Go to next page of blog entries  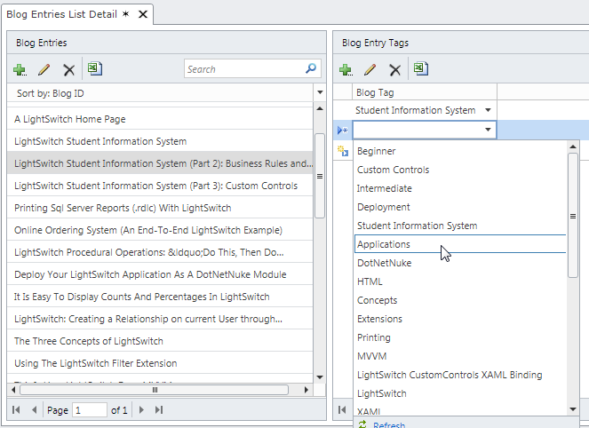(142, 409)
